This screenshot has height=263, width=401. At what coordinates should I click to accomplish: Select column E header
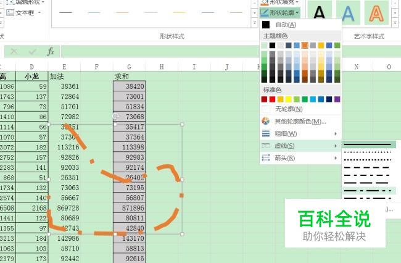pyautogui.click(x=64, y=67)
